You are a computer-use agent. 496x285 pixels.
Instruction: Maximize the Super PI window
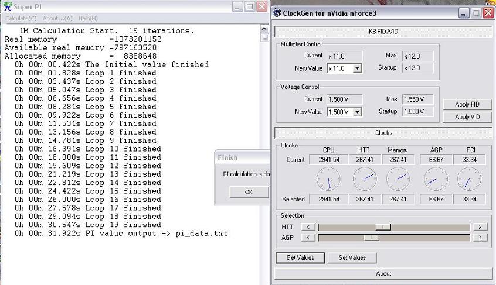[250, 6]
